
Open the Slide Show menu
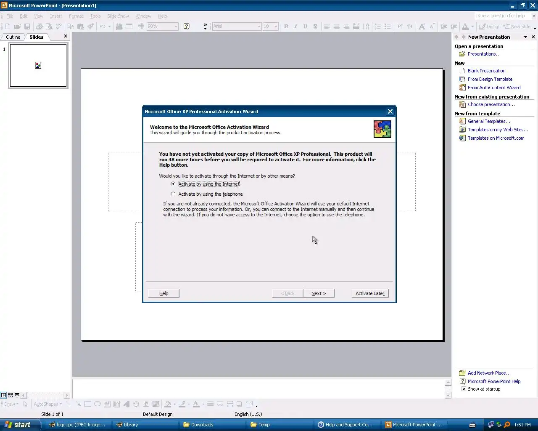point(118,16)
